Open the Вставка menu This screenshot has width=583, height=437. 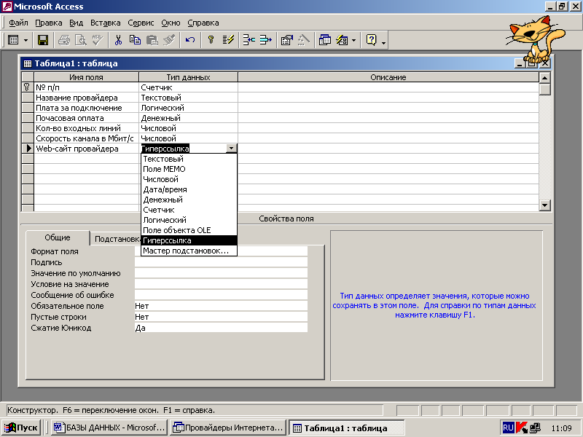(x=106, y=23)
